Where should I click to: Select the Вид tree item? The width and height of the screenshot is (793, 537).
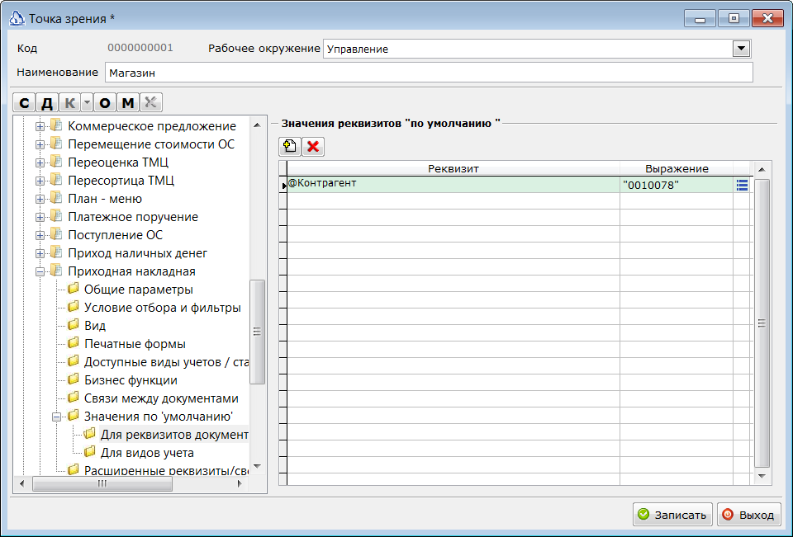tap(95, 326)
